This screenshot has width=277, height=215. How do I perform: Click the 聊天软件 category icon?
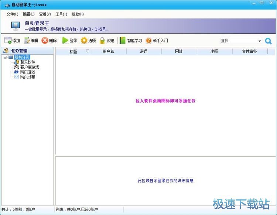(16, 62)
